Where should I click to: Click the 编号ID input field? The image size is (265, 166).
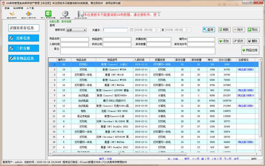click(x=201, y=39)
